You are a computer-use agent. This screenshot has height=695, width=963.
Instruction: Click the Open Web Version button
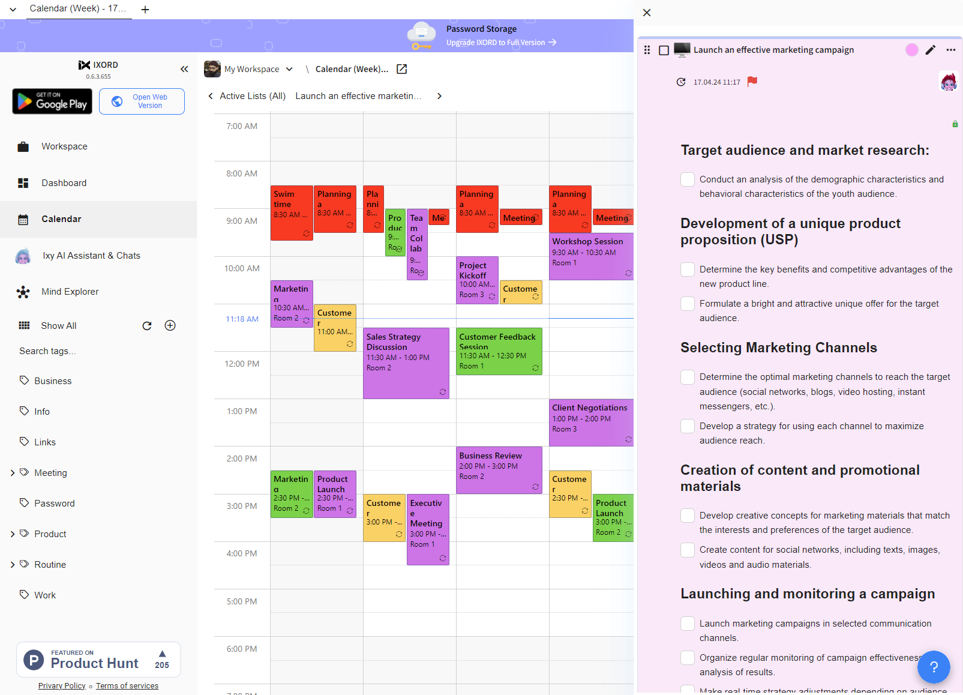coord(142,101)
